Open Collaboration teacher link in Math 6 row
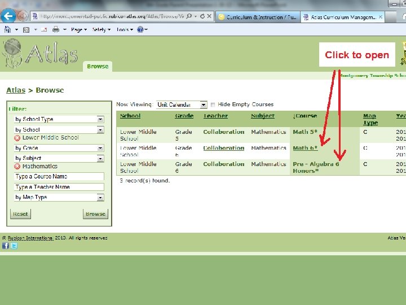This screenshot has height=305, width=406. (224, 148)
